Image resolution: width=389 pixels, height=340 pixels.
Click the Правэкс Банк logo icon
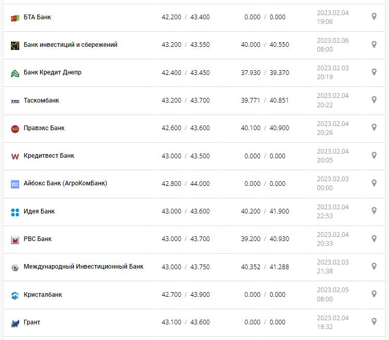15,129
